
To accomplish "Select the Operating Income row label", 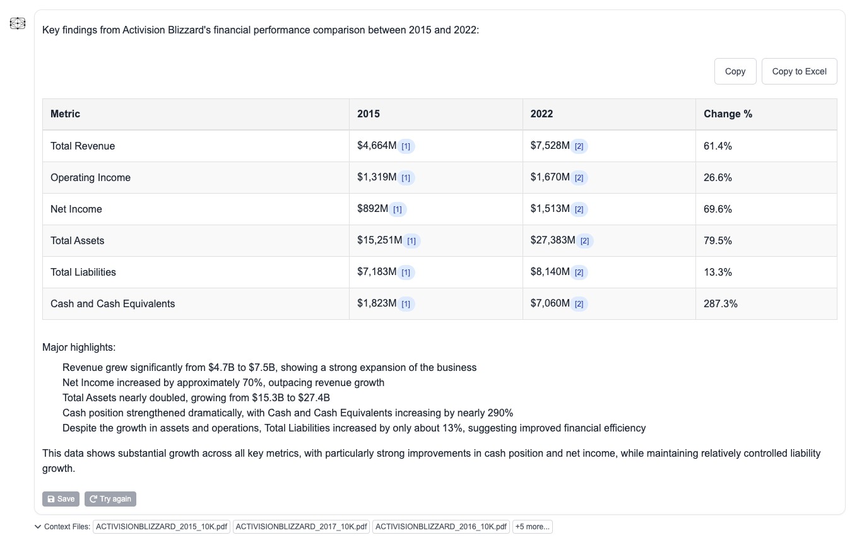I will coord(90,177).
